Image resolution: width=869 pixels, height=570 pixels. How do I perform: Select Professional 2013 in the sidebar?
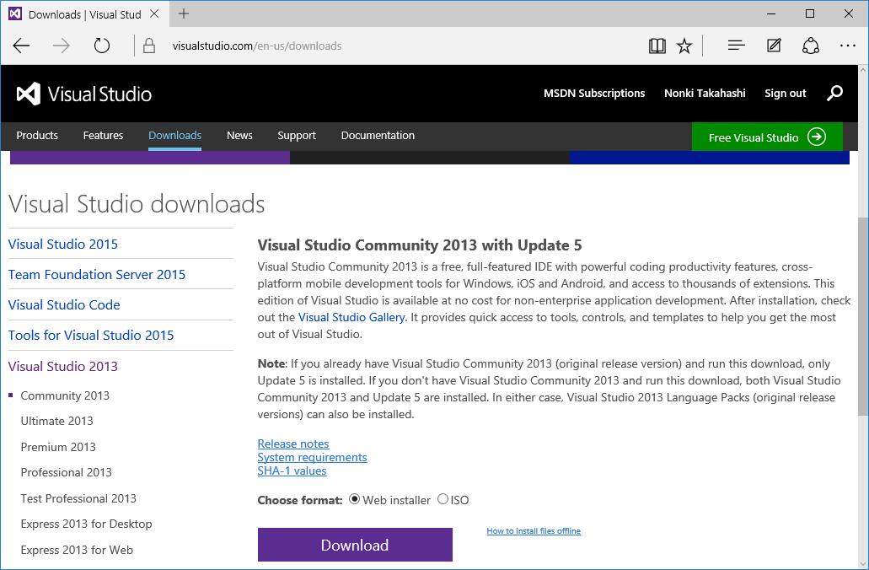66,472
